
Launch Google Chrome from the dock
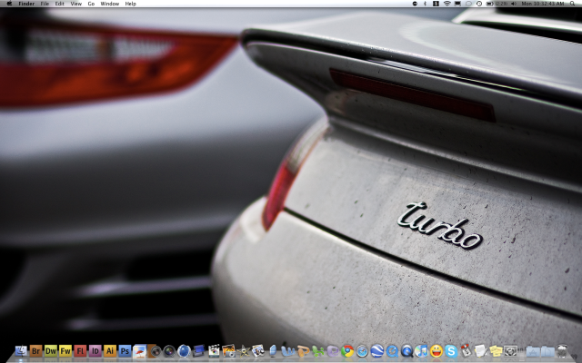point(347,350)
